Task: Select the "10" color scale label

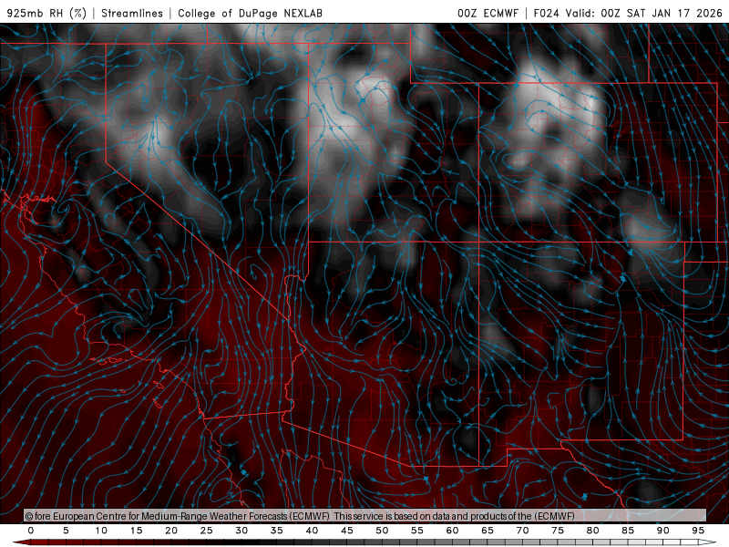Action: click(101, 531)
